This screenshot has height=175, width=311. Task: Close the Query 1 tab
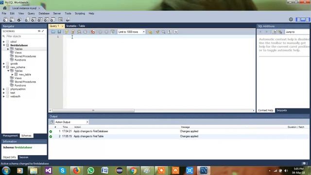(63, 26)
